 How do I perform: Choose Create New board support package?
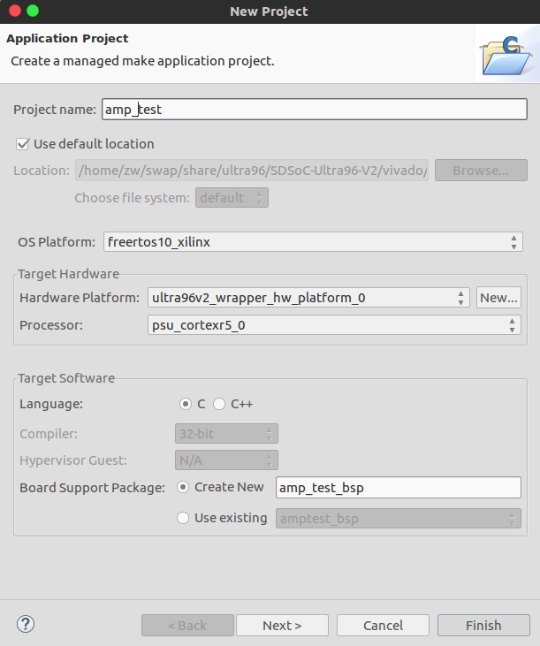click(x=183, y=488)
